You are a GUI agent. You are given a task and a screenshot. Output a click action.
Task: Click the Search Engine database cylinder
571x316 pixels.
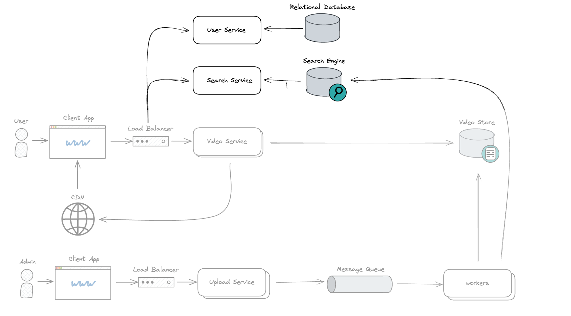324,82
